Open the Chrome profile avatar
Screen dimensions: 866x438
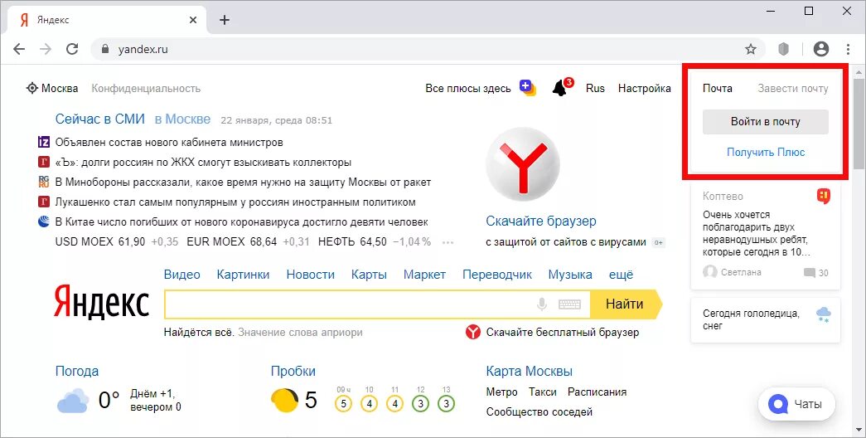point(821,49)
